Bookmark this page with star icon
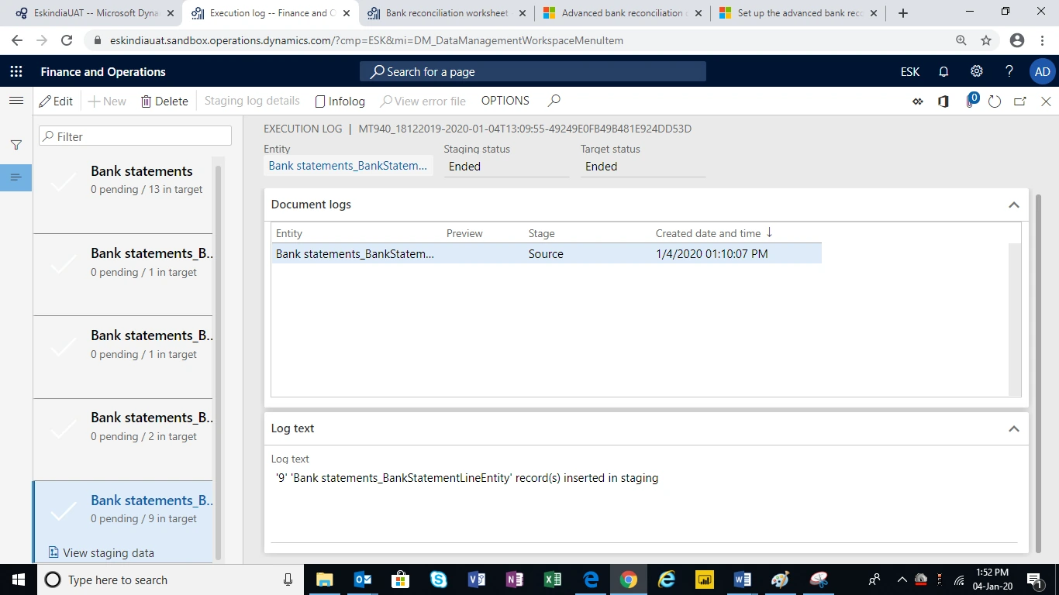Screen dimensions: 1059x595 (x=986, y=40)
